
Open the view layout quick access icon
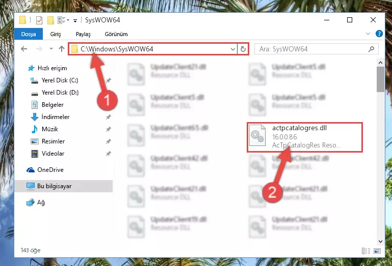click(x=61, y=20)
